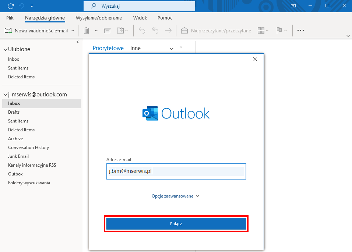Open Foldery wyszukiwania folder
The image size is (352, 252).
[29, 183]
